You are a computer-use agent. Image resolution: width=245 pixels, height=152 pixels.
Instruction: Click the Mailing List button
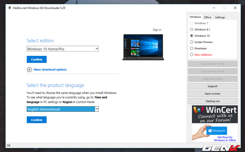point(213,101)
